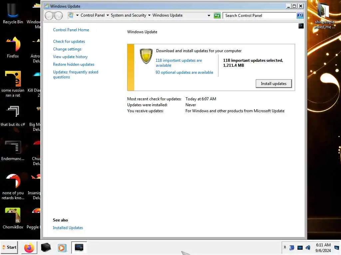341x255 pixels.
Task: Click the Control Panel icon in the address bar
Action: pos(71,15)
